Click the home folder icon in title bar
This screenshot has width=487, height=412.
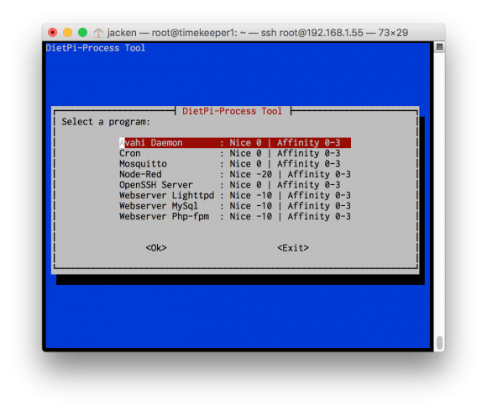[98, 33]
